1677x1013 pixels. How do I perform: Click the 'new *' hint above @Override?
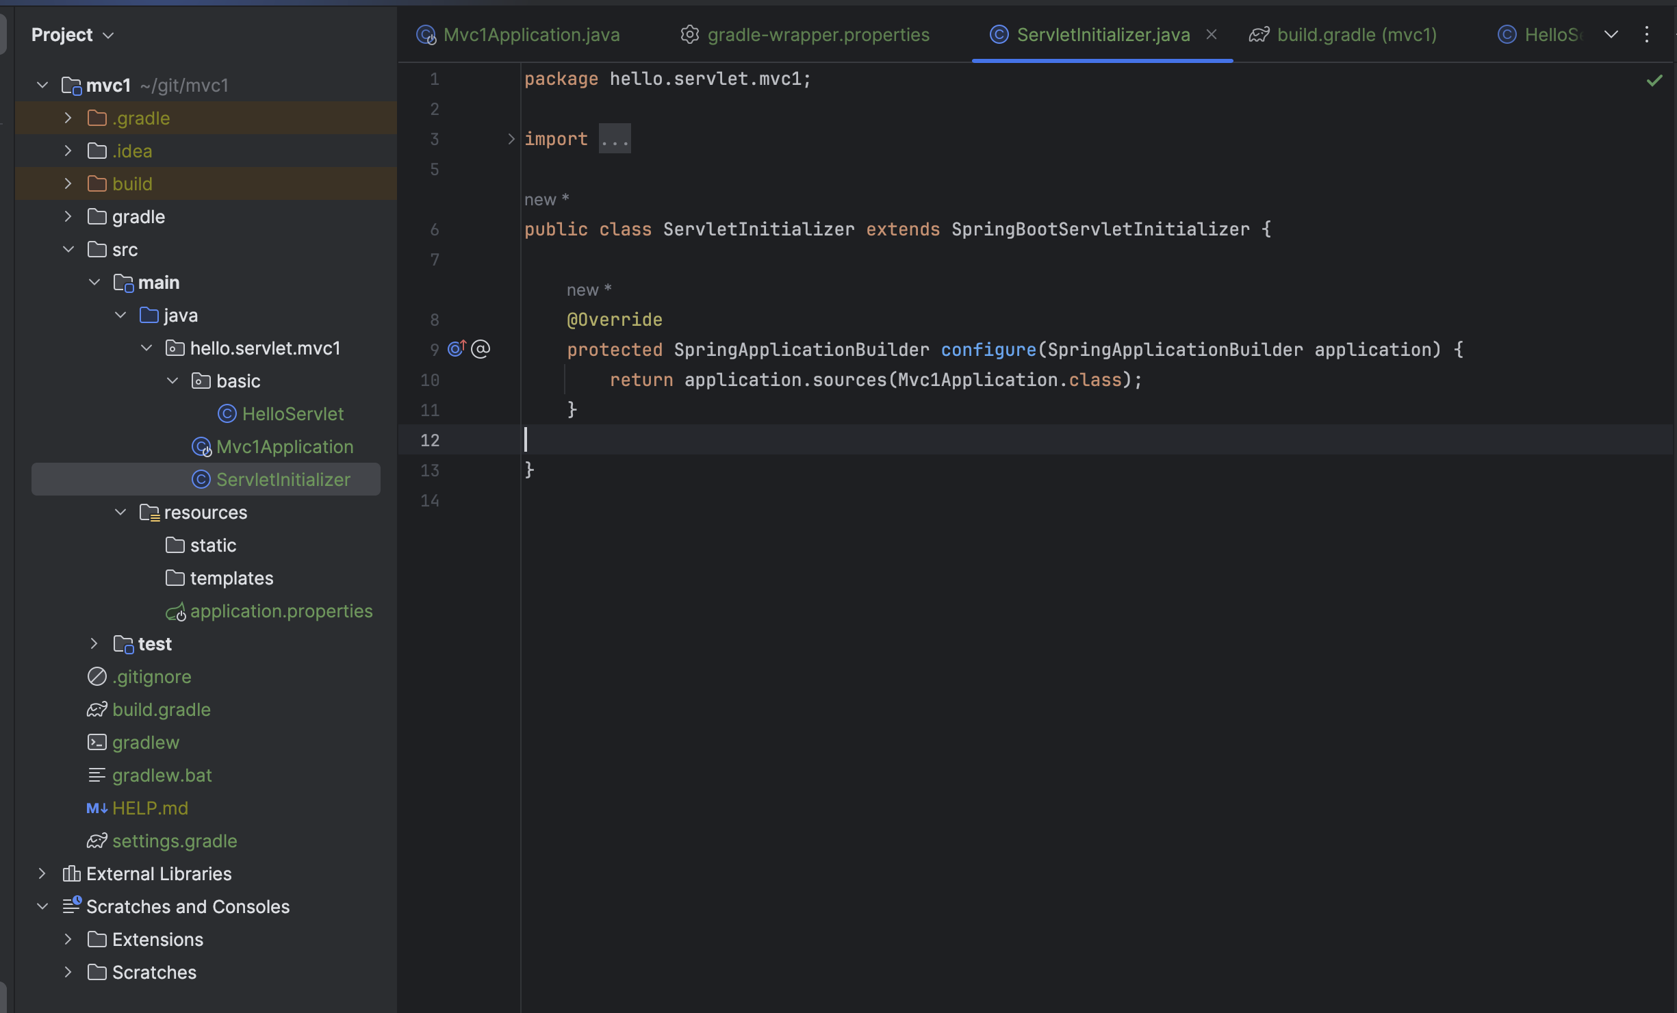[x=589, y=290]
